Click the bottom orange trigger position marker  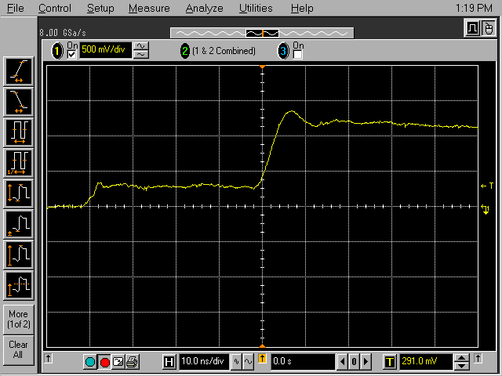[262, 346]
